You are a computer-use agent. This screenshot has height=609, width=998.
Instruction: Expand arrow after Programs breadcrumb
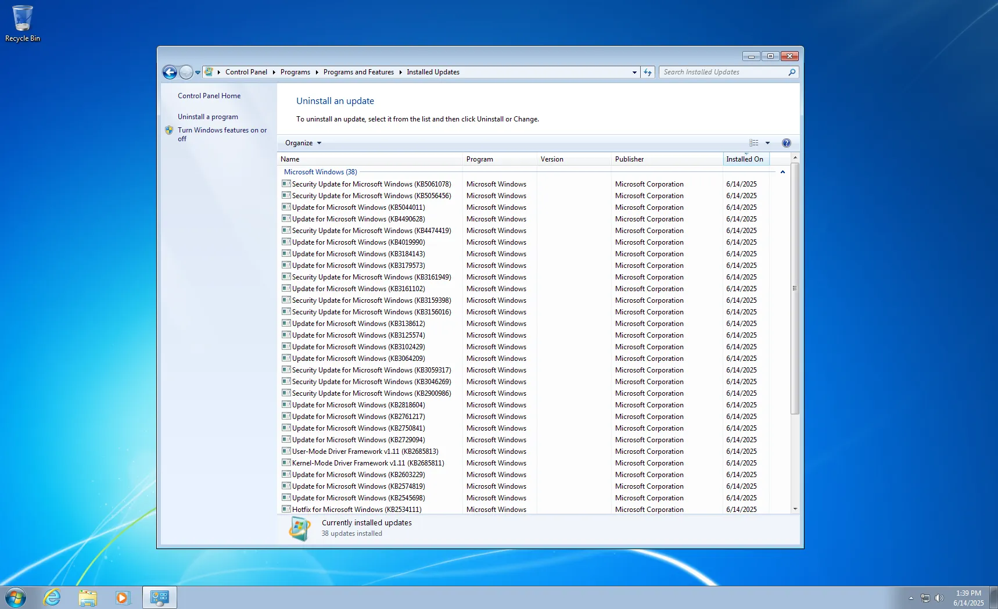317,72
